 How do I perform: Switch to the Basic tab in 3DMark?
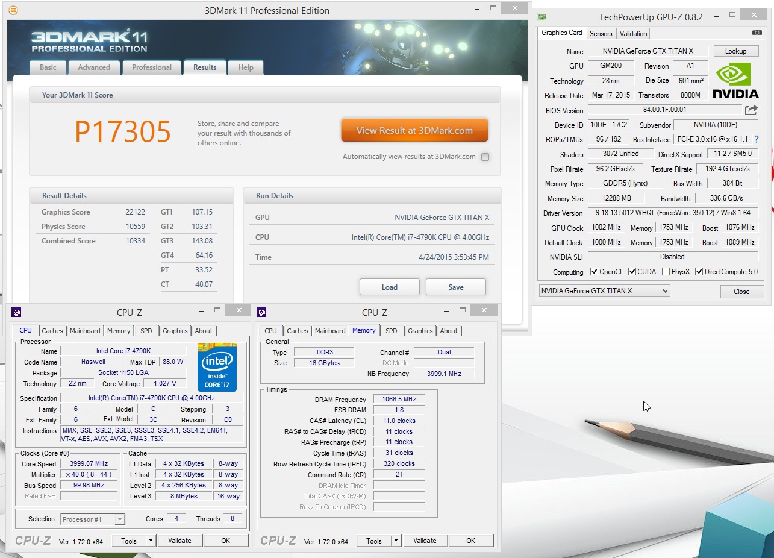48,67
